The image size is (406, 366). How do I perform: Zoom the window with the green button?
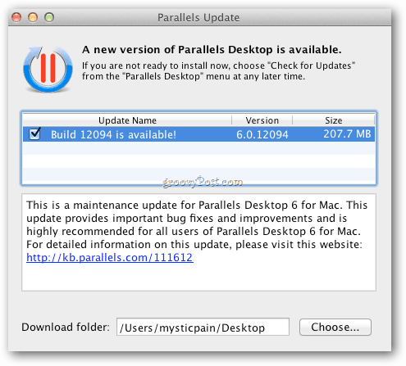point(49,17)
